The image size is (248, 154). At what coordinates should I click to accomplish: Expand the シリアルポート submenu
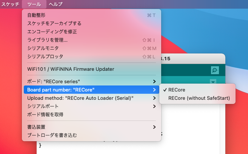coord(91,106)
